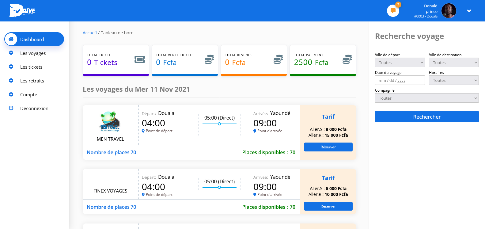This screenshot has height=229, width=485.
Task: Click the Drive logo in header
Action: 22,10
